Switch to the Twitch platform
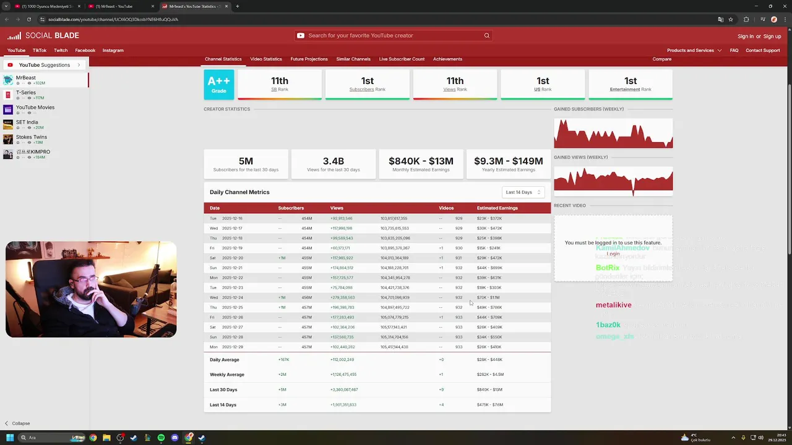Viewport: 792px width, 445px height. pos(61,50)
